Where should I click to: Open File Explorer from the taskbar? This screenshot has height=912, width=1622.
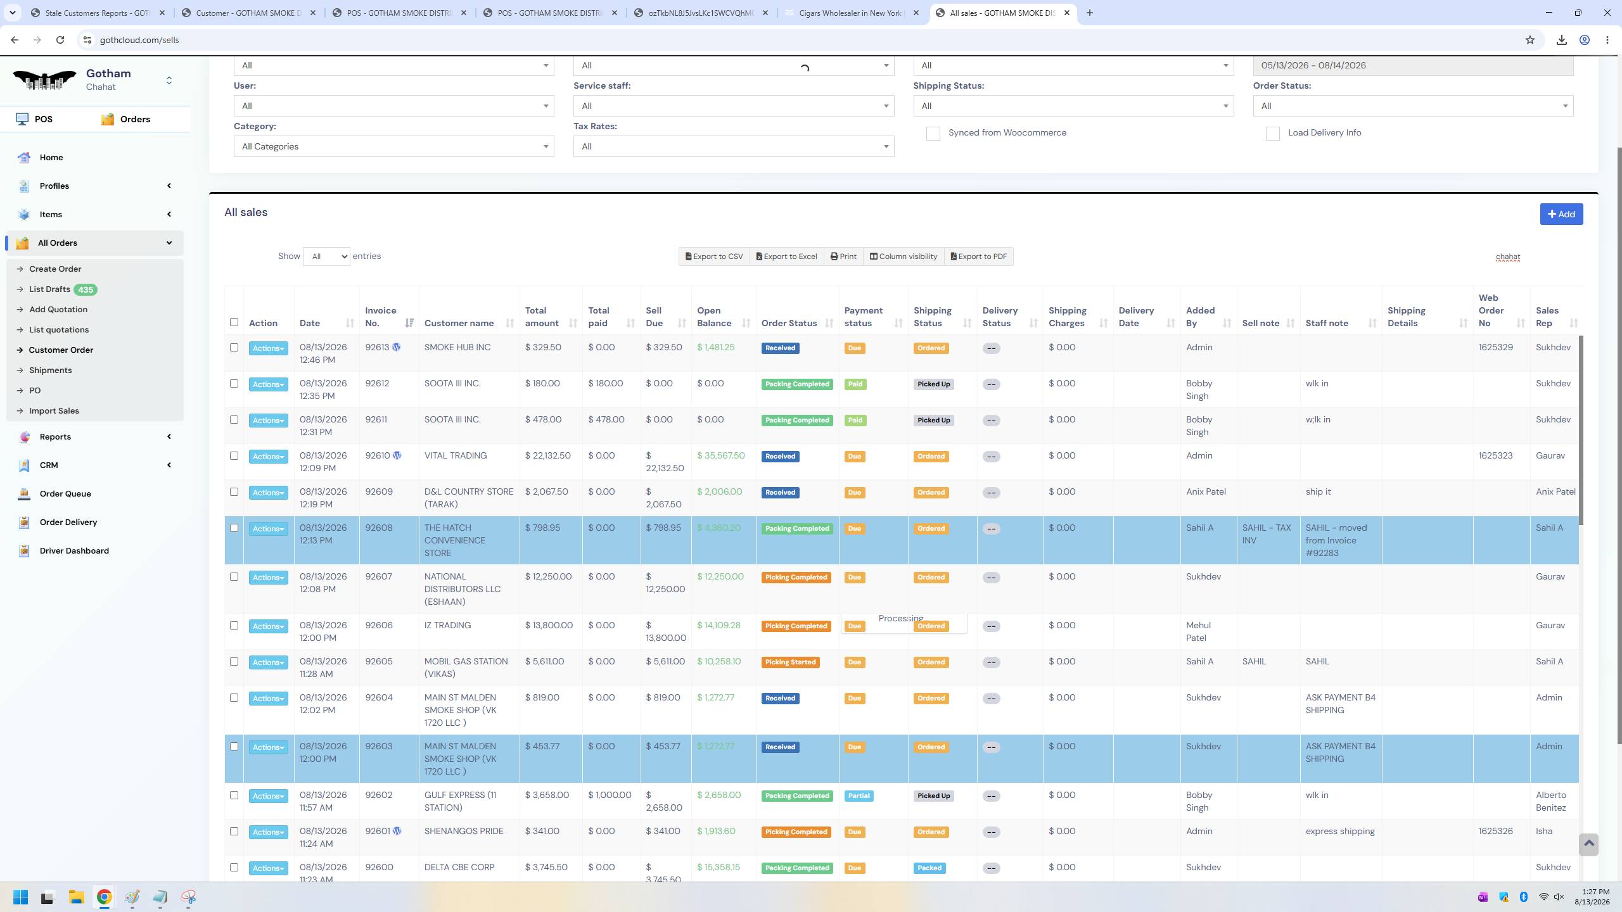[x=76, y=897]
